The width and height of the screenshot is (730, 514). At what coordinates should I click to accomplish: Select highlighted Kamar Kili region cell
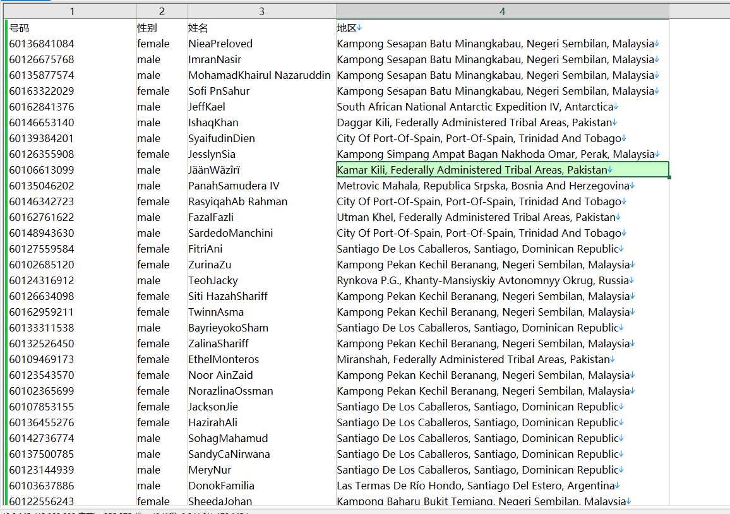tap(502, 170)
